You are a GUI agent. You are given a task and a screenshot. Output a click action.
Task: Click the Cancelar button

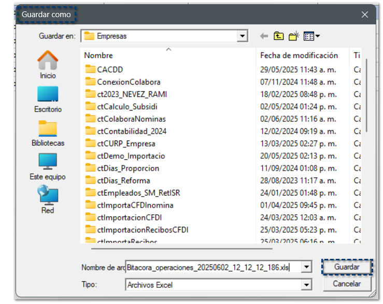click(x=347, y=284)
